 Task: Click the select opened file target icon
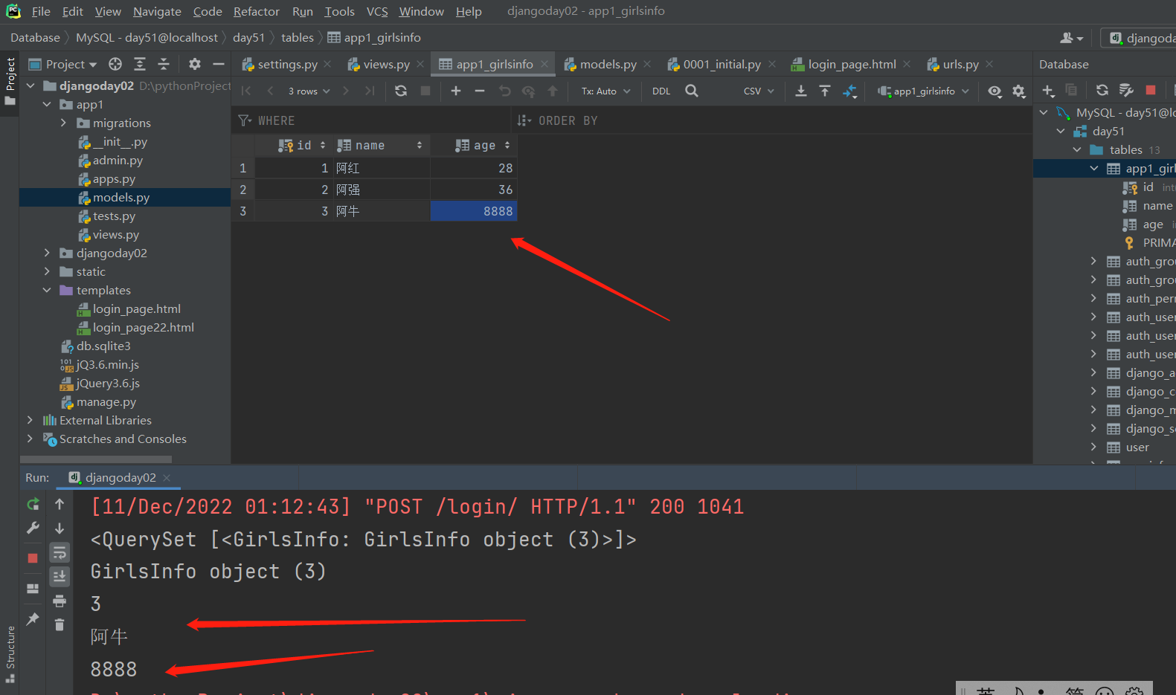coord(115,64)
